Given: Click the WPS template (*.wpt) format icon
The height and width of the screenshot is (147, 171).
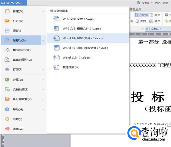Looking at the screenshot, I should (56, 28).
